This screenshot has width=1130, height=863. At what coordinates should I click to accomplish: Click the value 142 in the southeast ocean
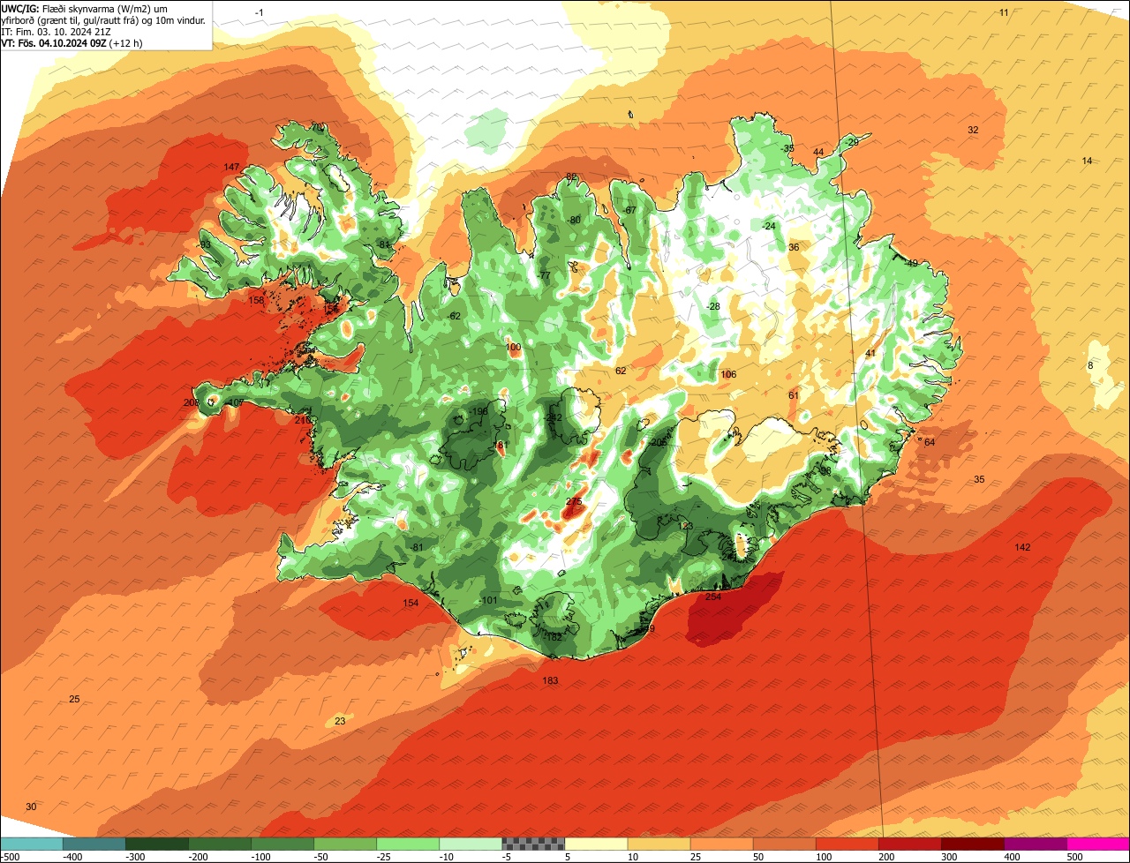pos(1022,548)
